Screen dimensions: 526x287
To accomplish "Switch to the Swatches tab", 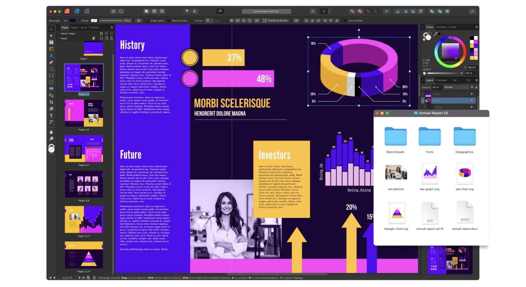I will pos(441,27).
